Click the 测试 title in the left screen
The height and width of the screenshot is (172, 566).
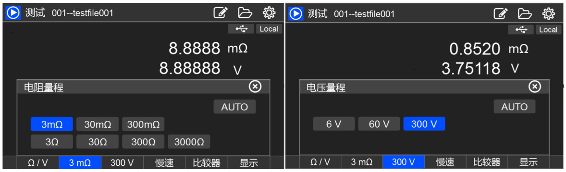click(35, 13)
